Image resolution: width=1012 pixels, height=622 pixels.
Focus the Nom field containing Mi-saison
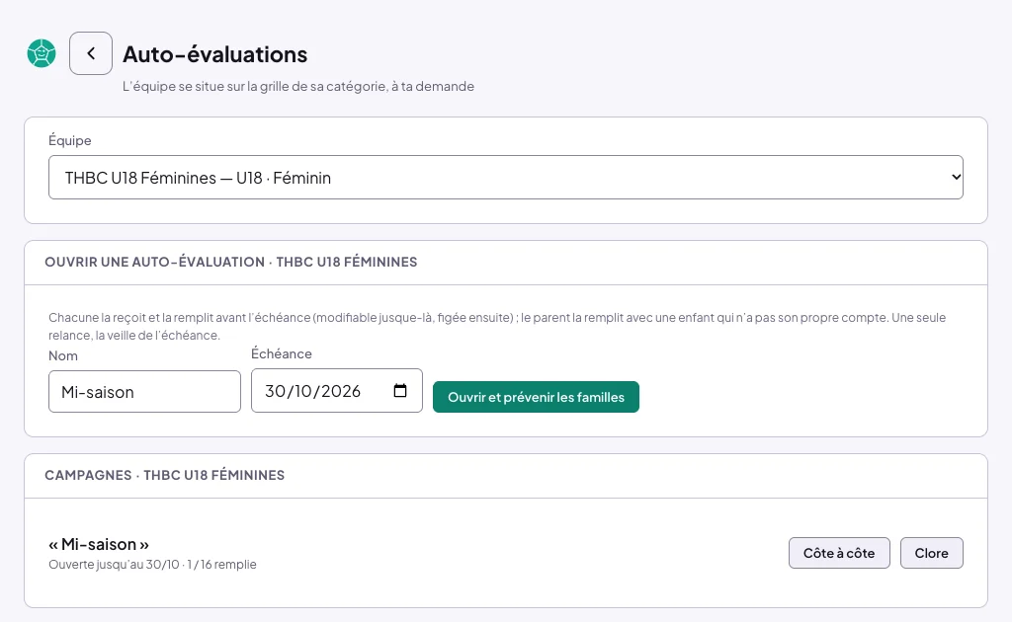pyautogui.click(x=144, y=391)
